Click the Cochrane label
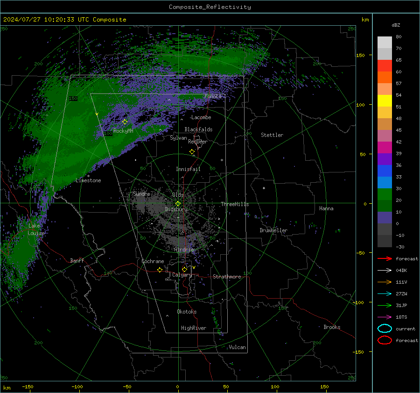The width and height of the screenshot is (420, 393). click(x=153, y=261)
